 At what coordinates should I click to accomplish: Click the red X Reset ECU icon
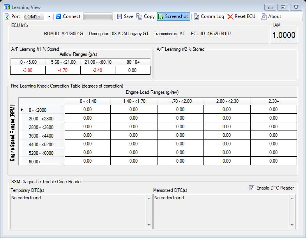[x=230, y=16]
